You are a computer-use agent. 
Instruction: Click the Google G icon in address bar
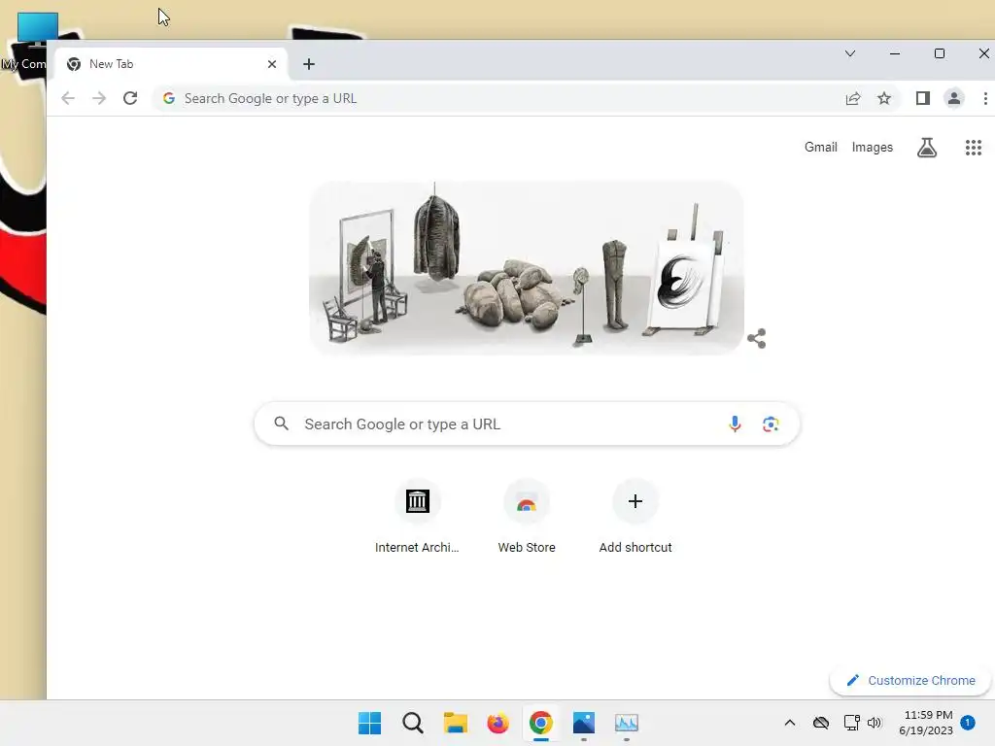(169, 98)
